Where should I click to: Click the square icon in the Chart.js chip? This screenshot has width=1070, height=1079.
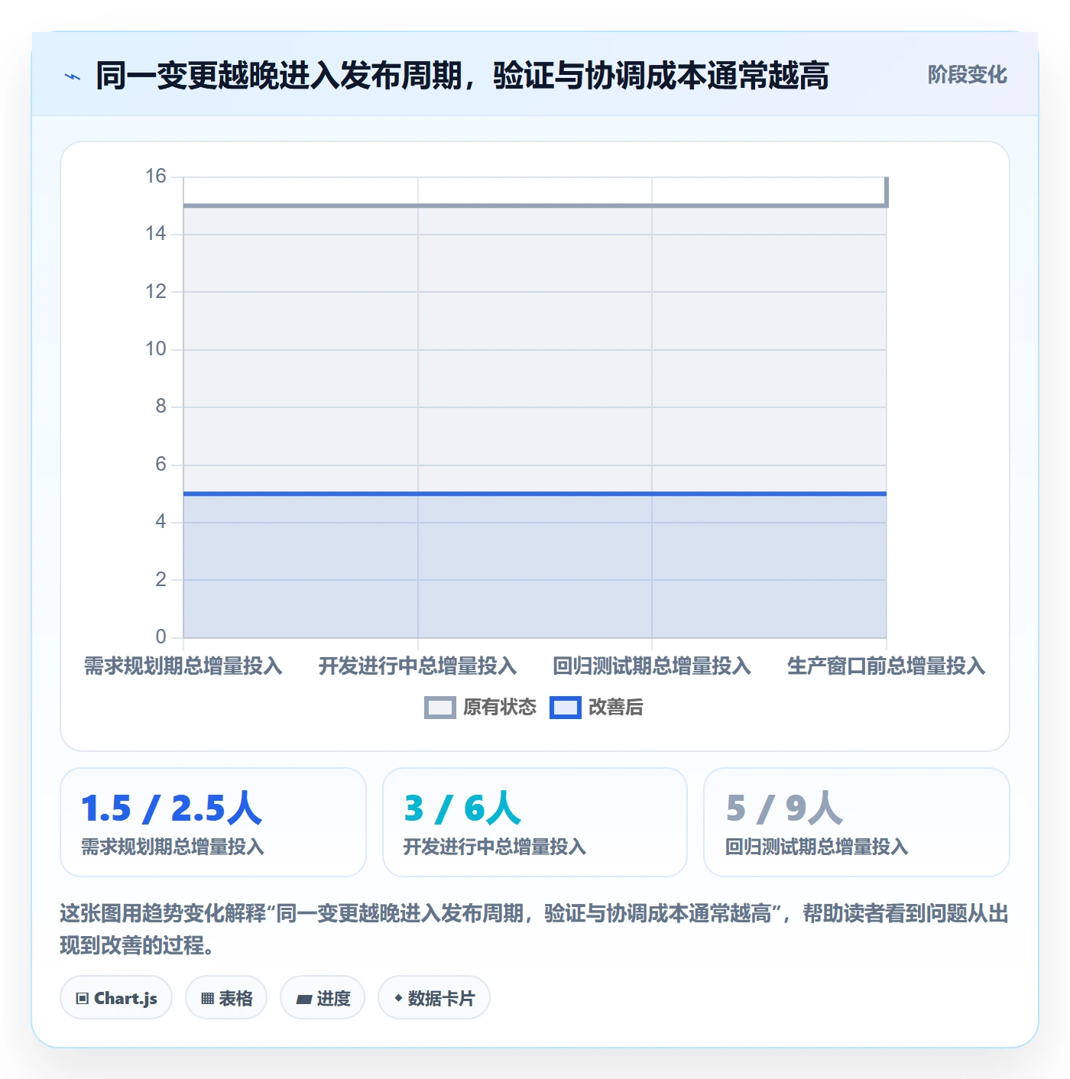[x=83, y=999]
